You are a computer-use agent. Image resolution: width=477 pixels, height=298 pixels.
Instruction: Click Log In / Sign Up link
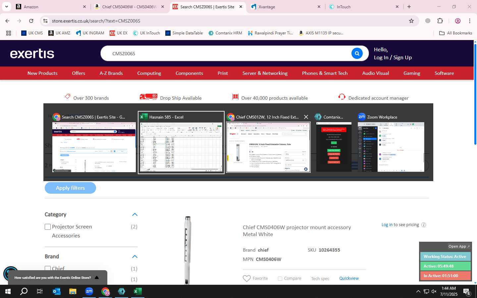click(393, 58)
